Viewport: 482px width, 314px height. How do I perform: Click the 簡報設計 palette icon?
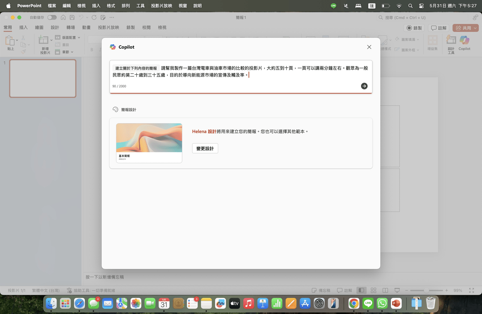(x=115, y=109)
